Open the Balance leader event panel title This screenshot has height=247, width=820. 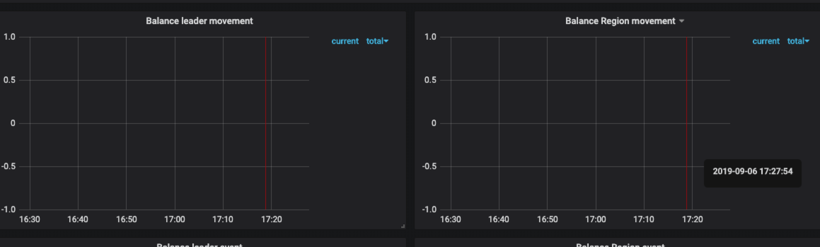199,245
